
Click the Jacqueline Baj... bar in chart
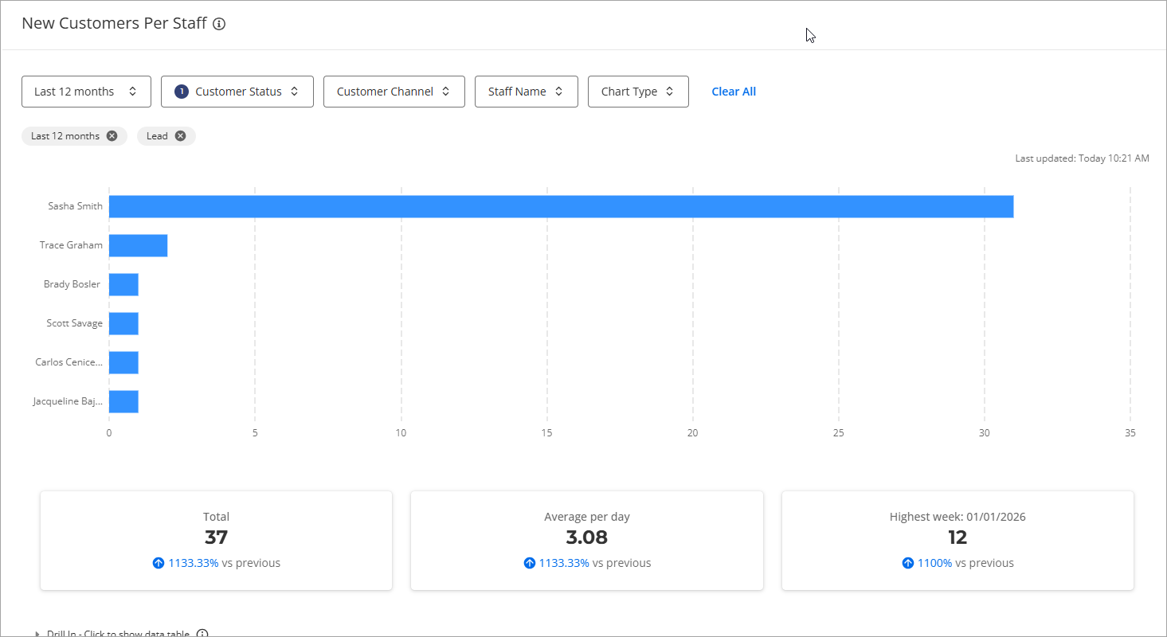[x=123, y=401]
